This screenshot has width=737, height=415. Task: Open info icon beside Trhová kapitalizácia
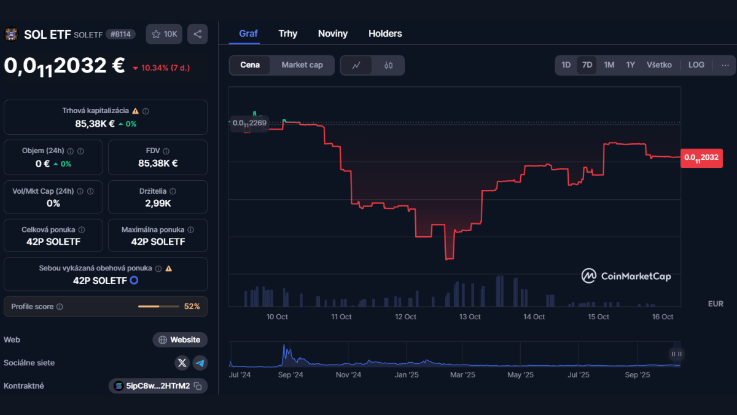[146, 111]
